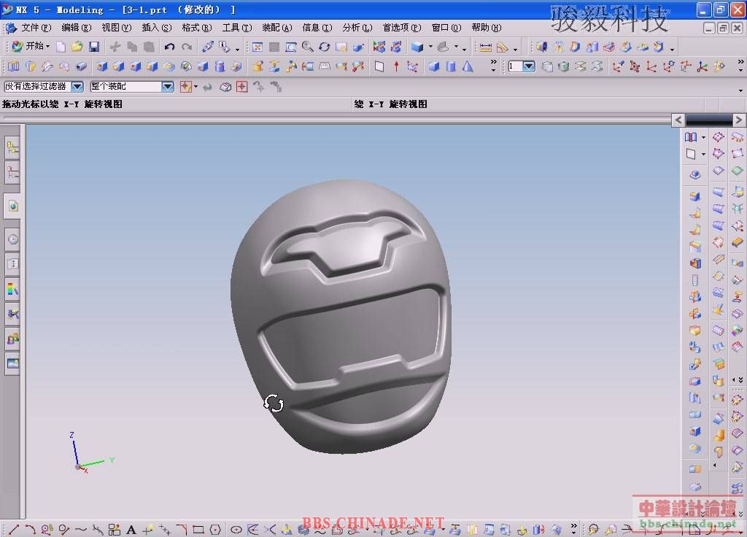Select the Block primitive icon
The height and width of the screenshot is (537, 747).
(x=433, y=66)
